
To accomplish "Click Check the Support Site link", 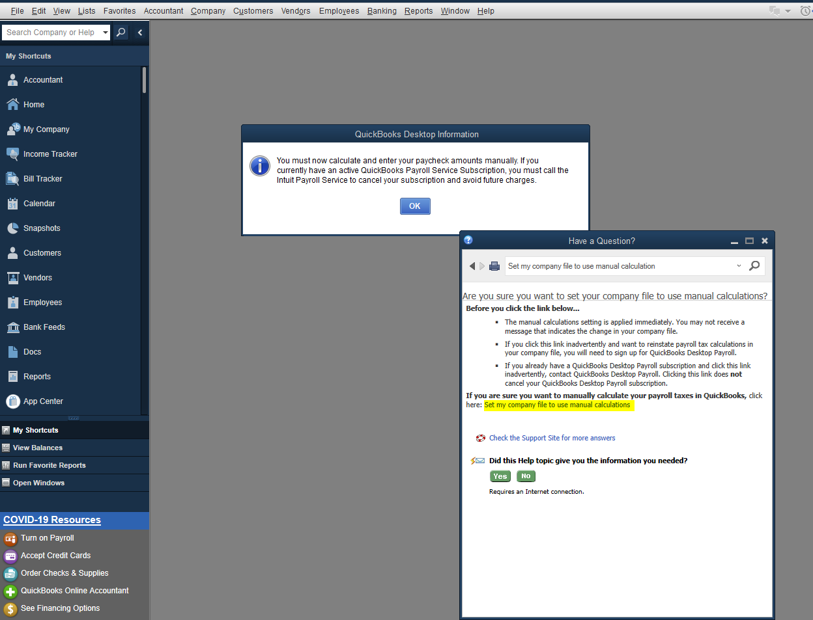I will [552, 438].
